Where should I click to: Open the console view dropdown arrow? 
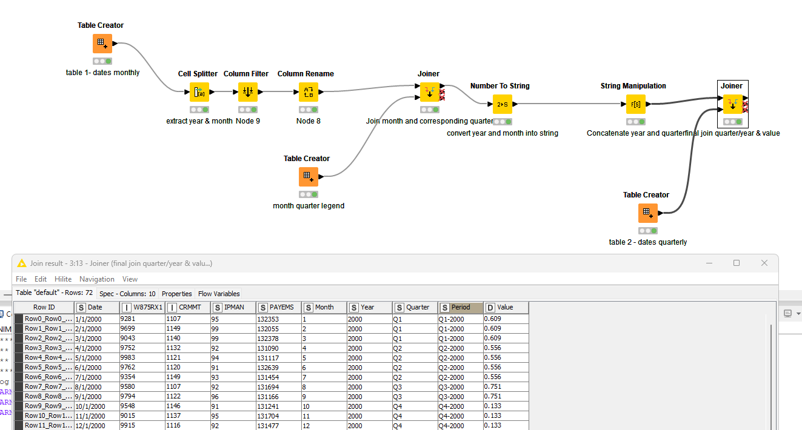[x=798, y=313]
